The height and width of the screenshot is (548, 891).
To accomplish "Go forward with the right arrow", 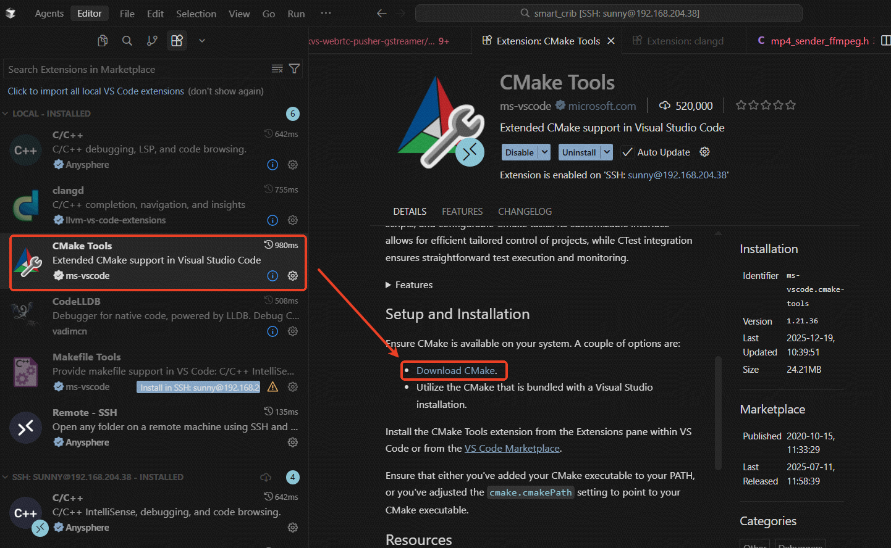I will point(400,13).
